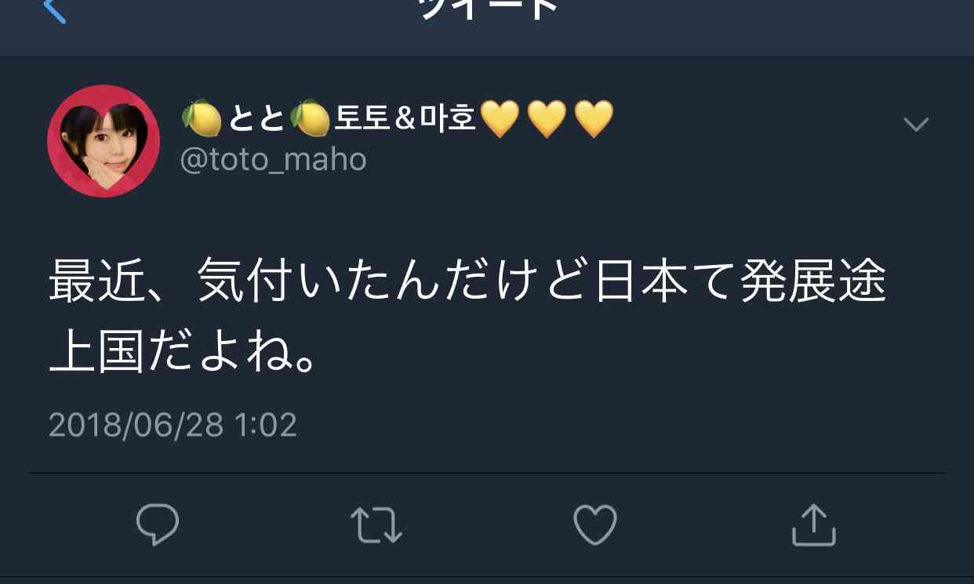Like the tweet with the heart icon
The width and height of the screenshot is (974, 584).
[595, 524]
